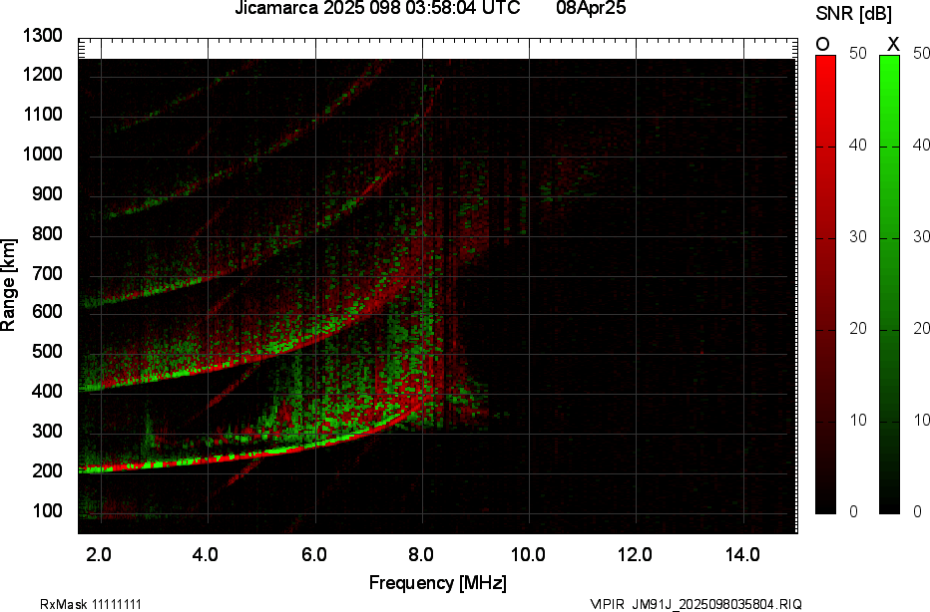The height and width of the screenshot is (612, 930).
Task: Click the 10.0 frequency tick label
Action: [528, 555]
